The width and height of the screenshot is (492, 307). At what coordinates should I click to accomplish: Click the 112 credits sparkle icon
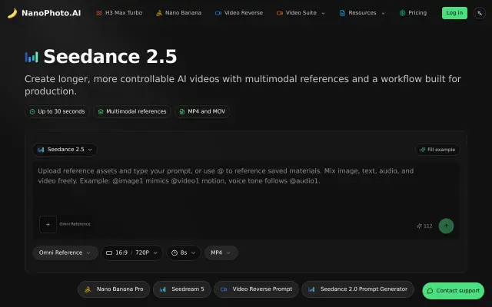(419, 226)
